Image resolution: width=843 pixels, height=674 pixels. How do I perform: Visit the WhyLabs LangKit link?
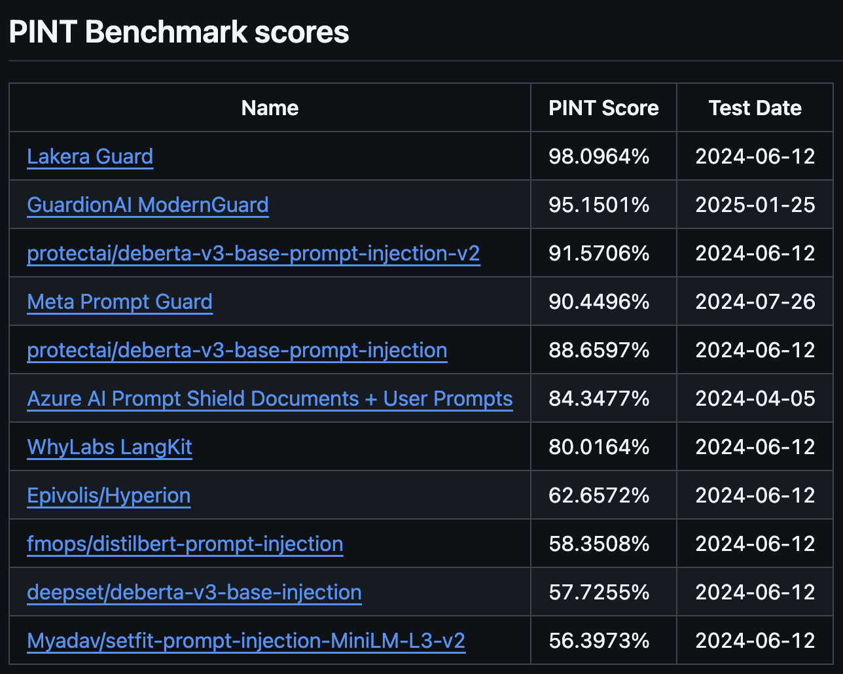[x=109, y=447]
